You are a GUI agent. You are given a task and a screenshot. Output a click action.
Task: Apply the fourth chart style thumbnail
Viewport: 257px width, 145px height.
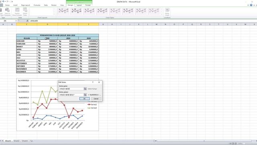point(102,11)
